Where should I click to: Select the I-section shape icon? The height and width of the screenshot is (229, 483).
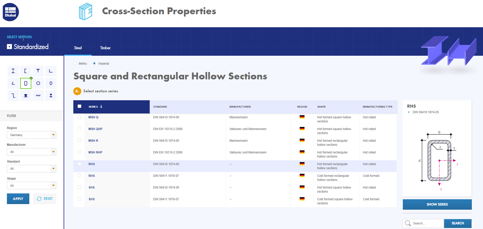(13, 71)
